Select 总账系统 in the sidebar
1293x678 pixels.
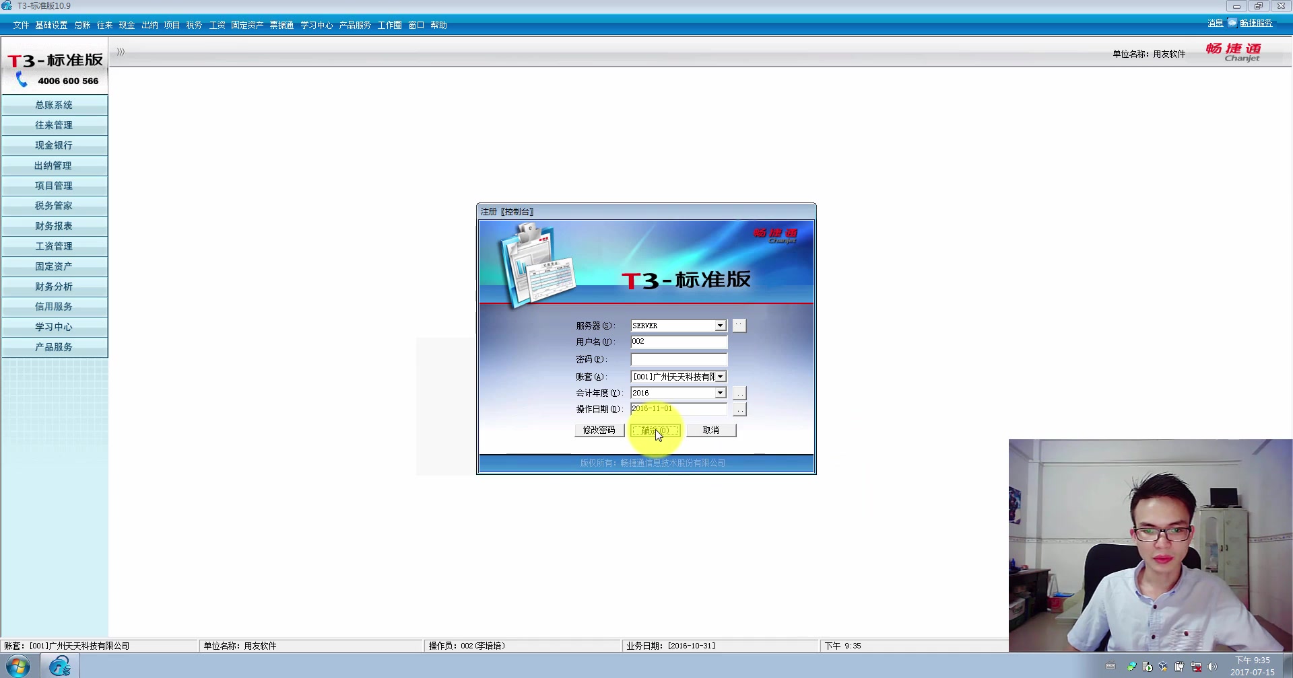(54, 105)
